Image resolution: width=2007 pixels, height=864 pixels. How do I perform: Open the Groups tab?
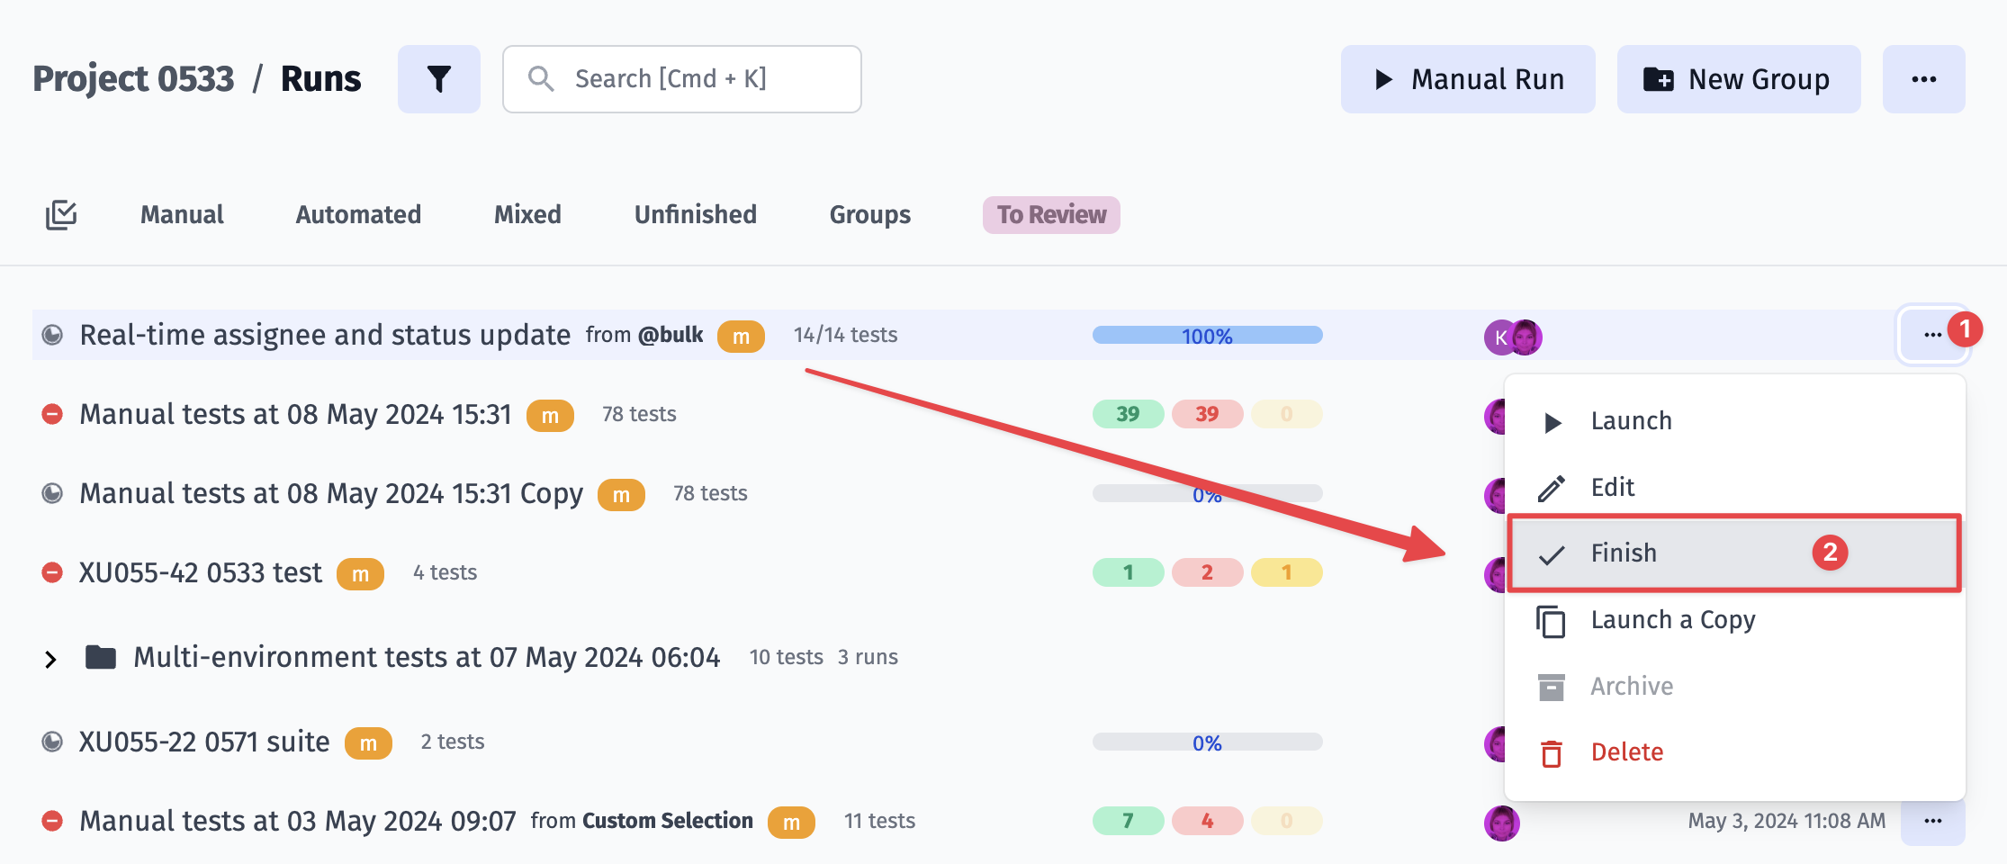pyautogui.click(x=870, y=215)
